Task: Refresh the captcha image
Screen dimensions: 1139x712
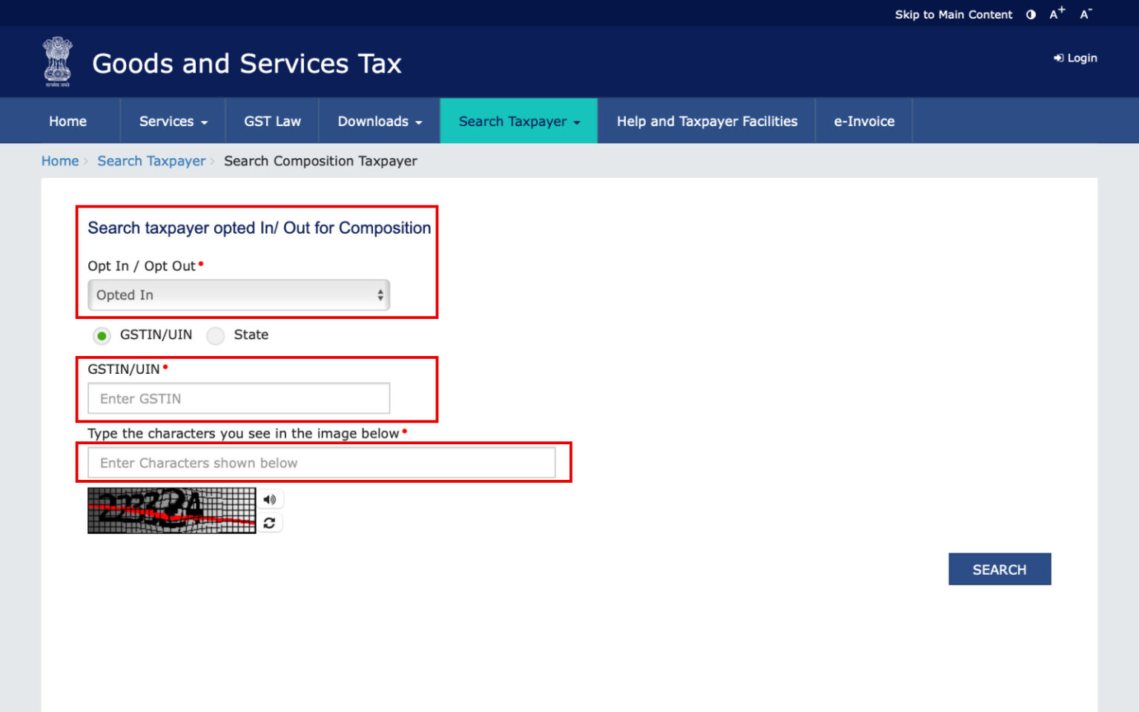Action: tap(270, 523)
